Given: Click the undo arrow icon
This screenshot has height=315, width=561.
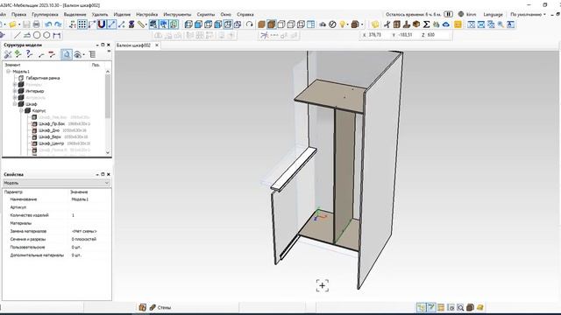Looking at the screenshot, I should [x=48, y=24].
